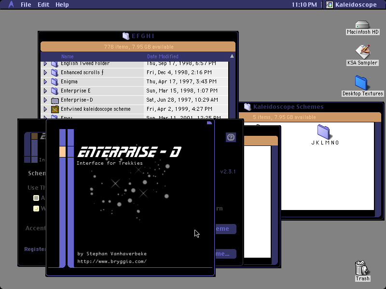Image resolution: width=386 pixels, height=289 pixels.
Task: Expand the Enterprise E disclosure triangle
Action: (45, 91)
